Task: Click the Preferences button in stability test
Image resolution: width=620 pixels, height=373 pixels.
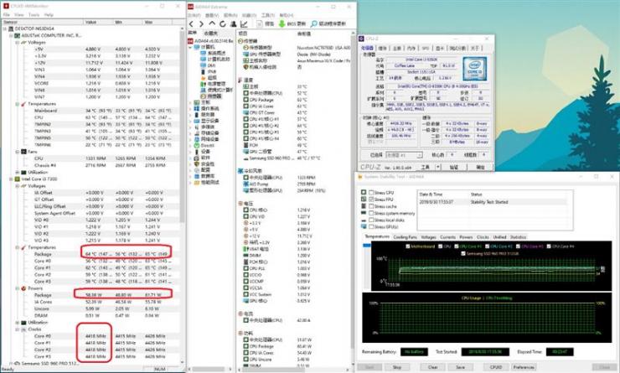Action: (x=524, y=367)
